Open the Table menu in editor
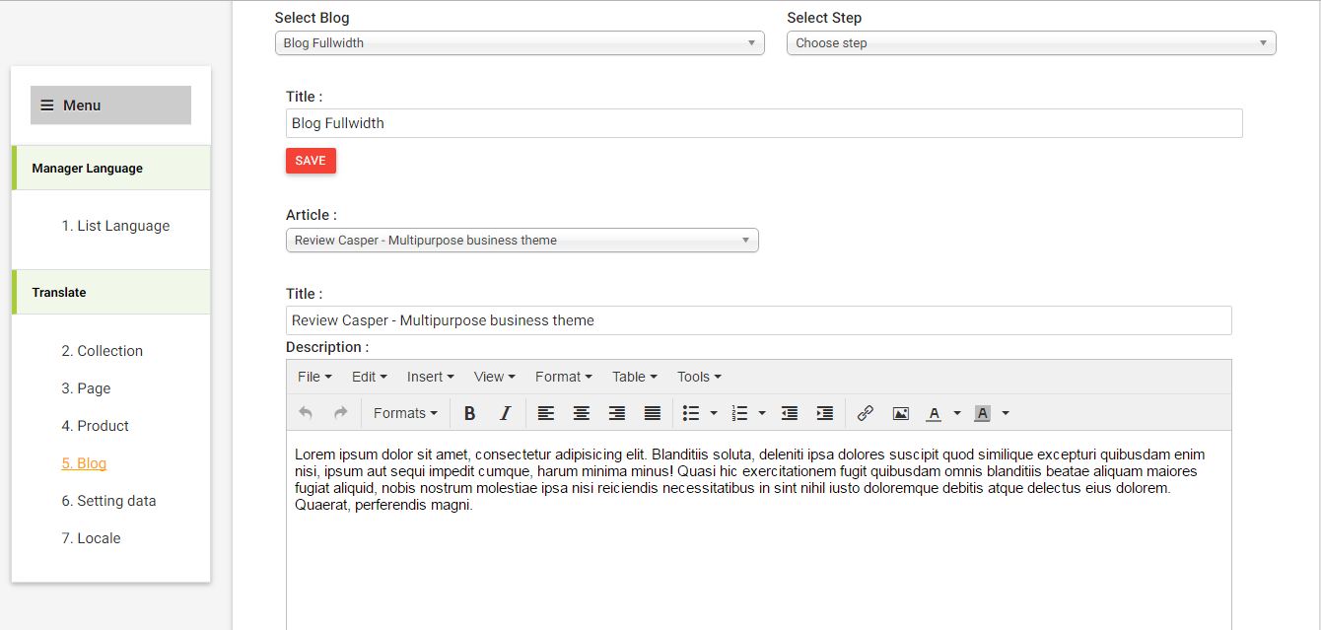 point(634,377)
